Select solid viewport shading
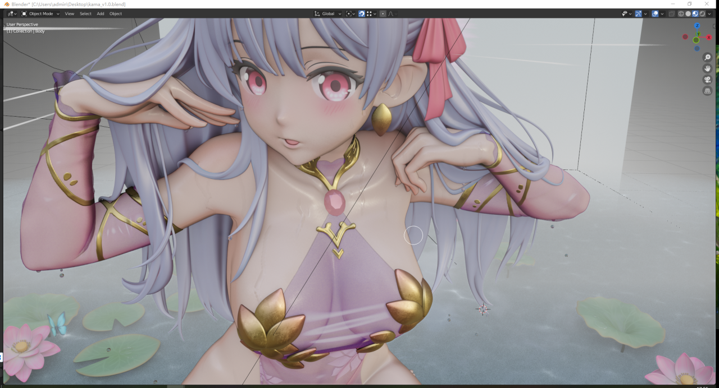This screenshot has width=719, height=388. pos(688,13)
